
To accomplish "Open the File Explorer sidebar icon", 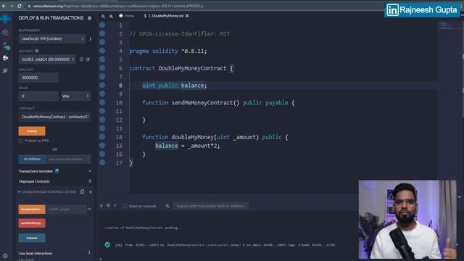I will pyautogui.click(x=5, y=33).
